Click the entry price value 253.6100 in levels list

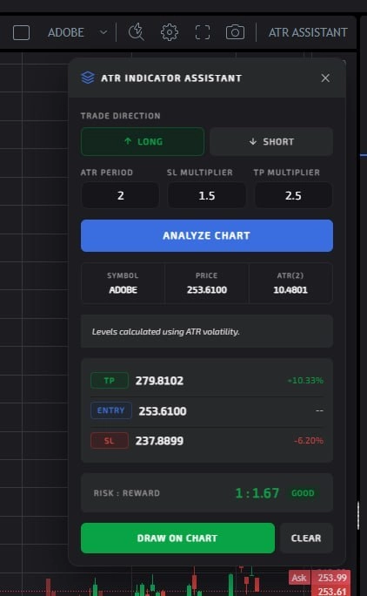coord(163,411)
